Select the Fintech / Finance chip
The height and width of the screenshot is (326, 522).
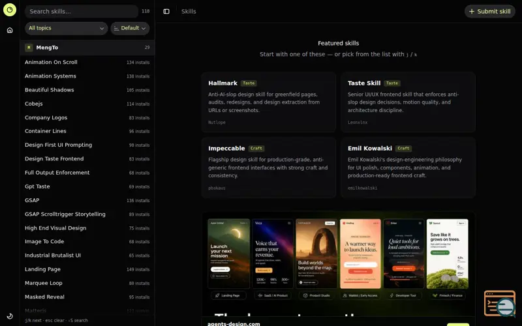448,295
